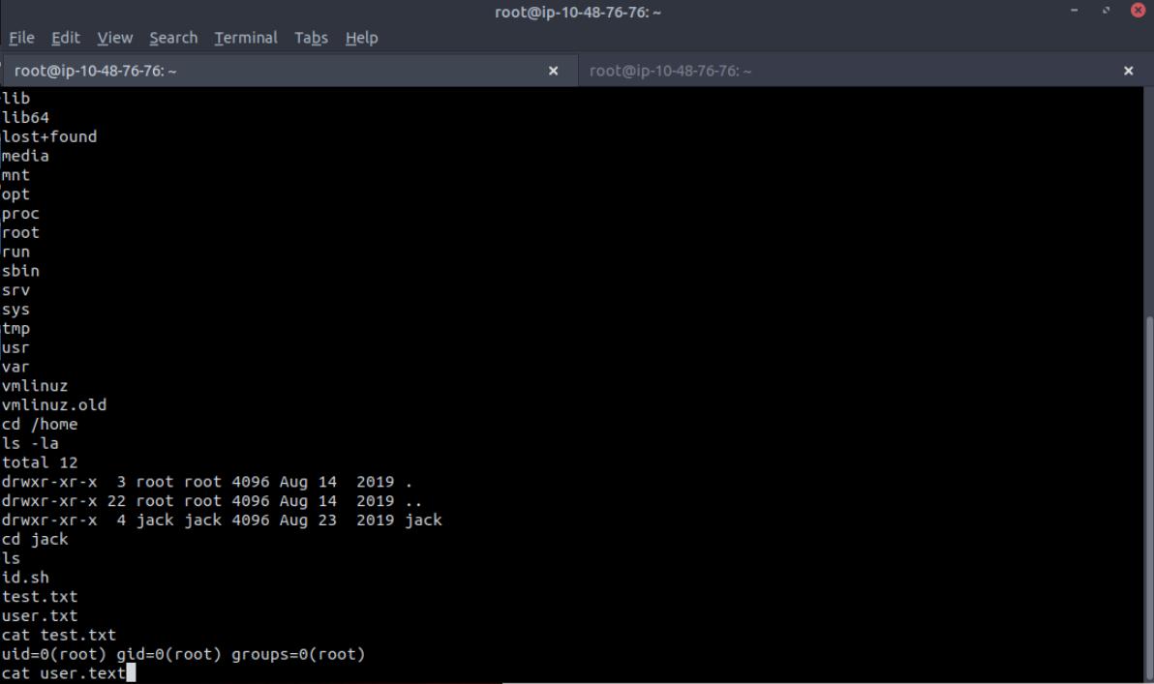Click the vmlinuz.old entry in listing
Viewport: 1154px width, 684px height.
(x=54, y=404)
